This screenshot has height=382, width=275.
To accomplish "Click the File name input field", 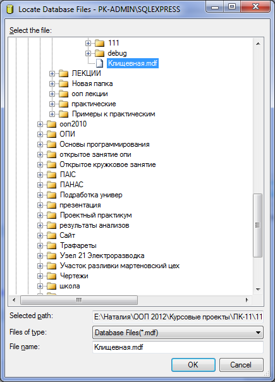I will pos(178,347).
